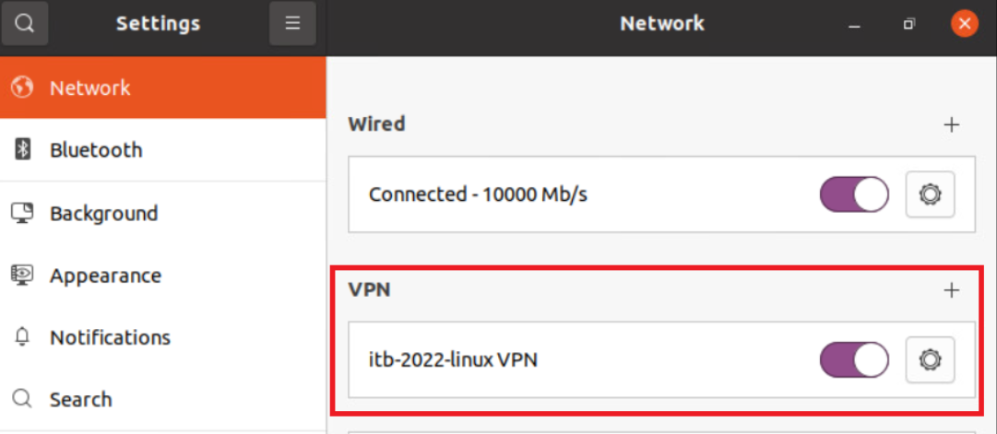
Task: Disable the itb-2022-linux VPN switch
Action: pos(854,359)
